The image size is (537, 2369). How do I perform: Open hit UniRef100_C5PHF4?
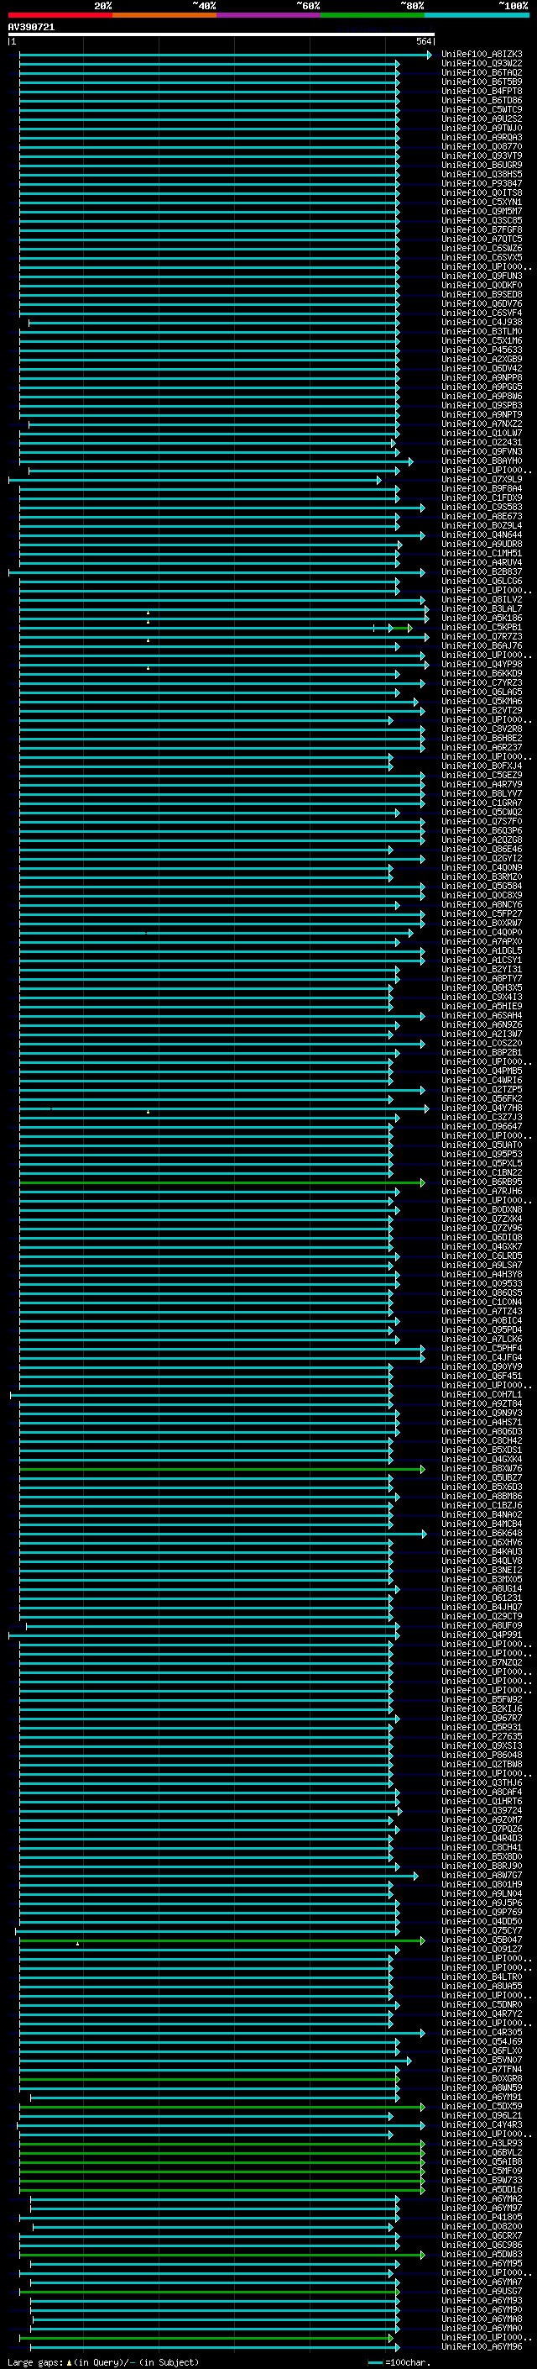[482, 1348]
